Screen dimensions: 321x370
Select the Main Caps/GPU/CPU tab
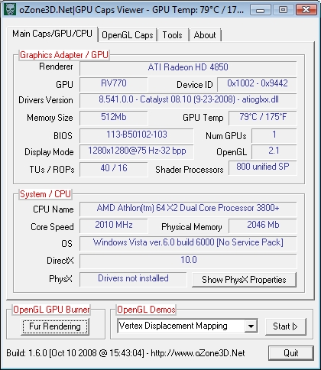click(x=52, y=34)
